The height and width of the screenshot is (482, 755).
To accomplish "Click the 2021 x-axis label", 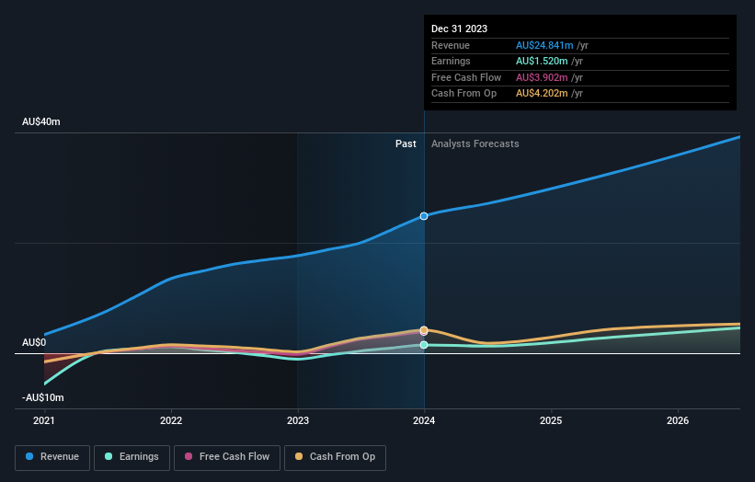I will [44, 421].
